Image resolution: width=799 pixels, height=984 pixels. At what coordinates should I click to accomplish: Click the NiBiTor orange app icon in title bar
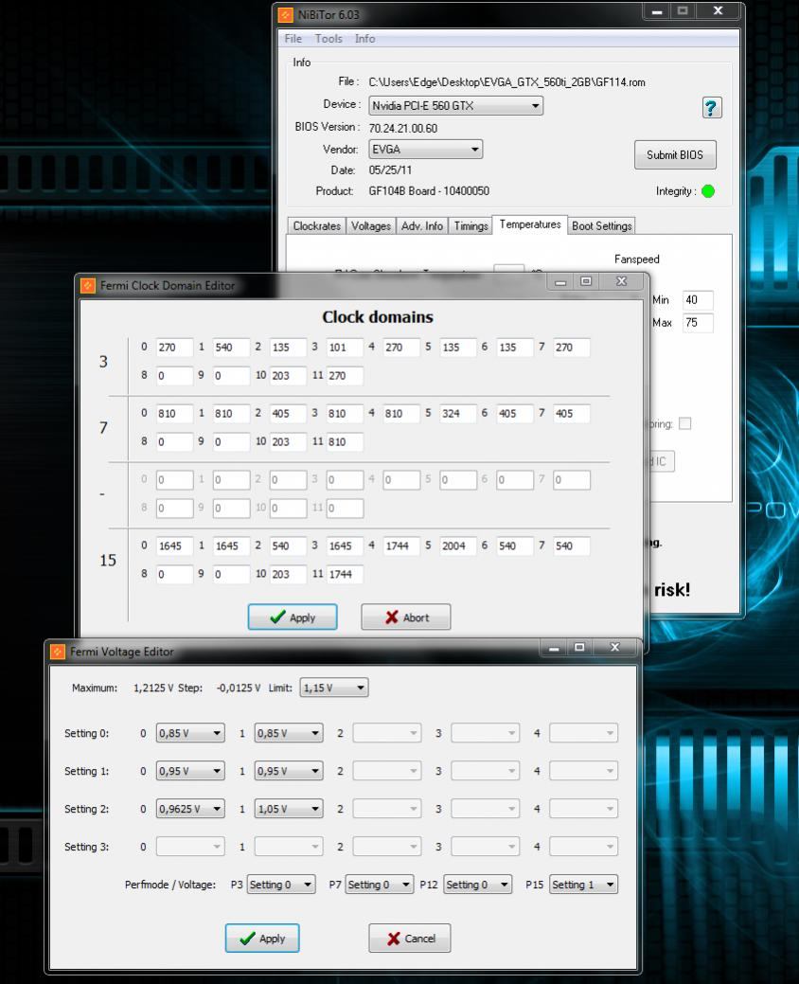point(286,14)
